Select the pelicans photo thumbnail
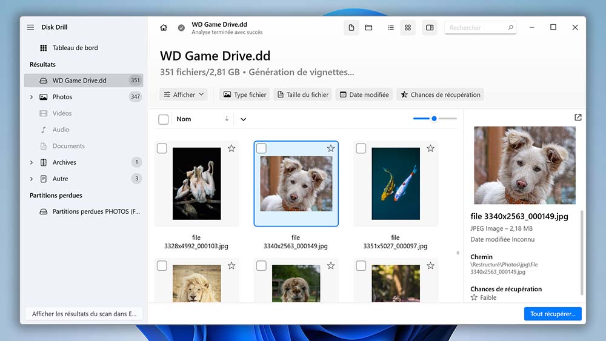 point(197,184)
